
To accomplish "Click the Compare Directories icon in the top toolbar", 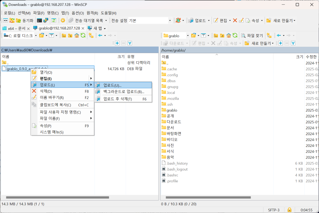I will click(x=6, y=21).
